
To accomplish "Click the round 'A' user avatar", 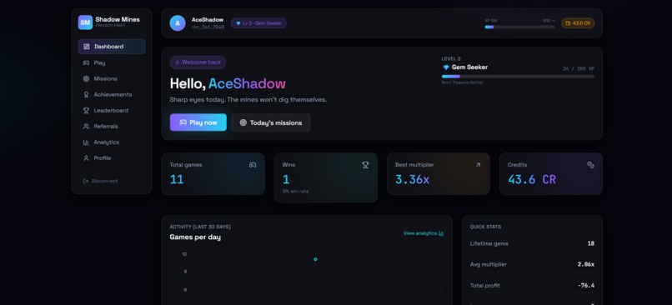I will tap(178, 23).
